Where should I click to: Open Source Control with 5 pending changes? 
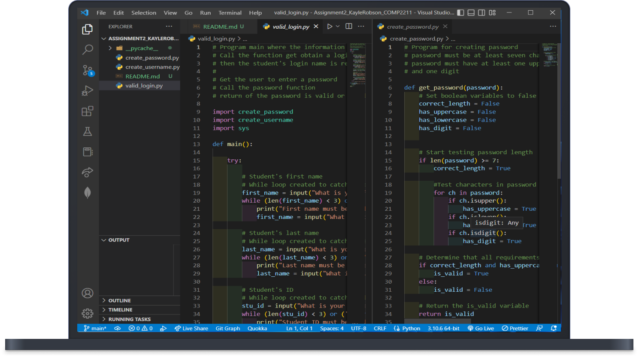(88, 70)
